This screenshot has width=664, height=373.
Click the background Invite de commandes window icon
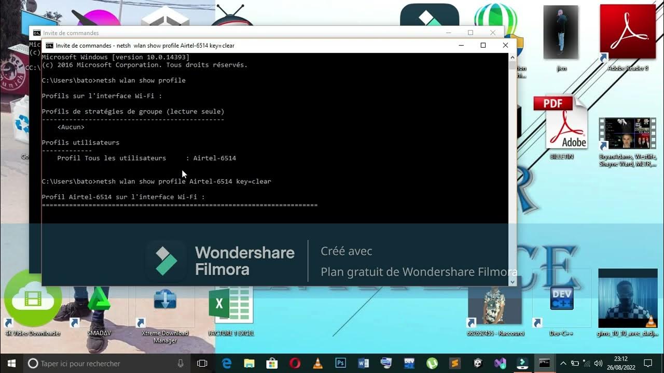coord(37,33)
